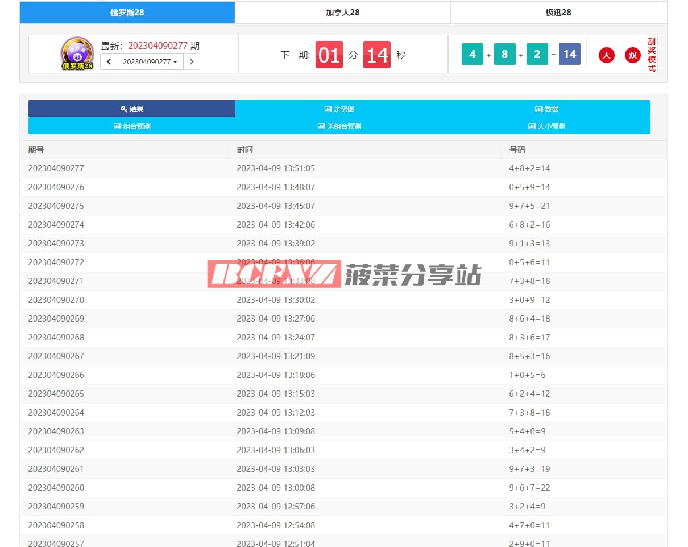Open the 杀组合预测 panel

(x=339, y=126)
